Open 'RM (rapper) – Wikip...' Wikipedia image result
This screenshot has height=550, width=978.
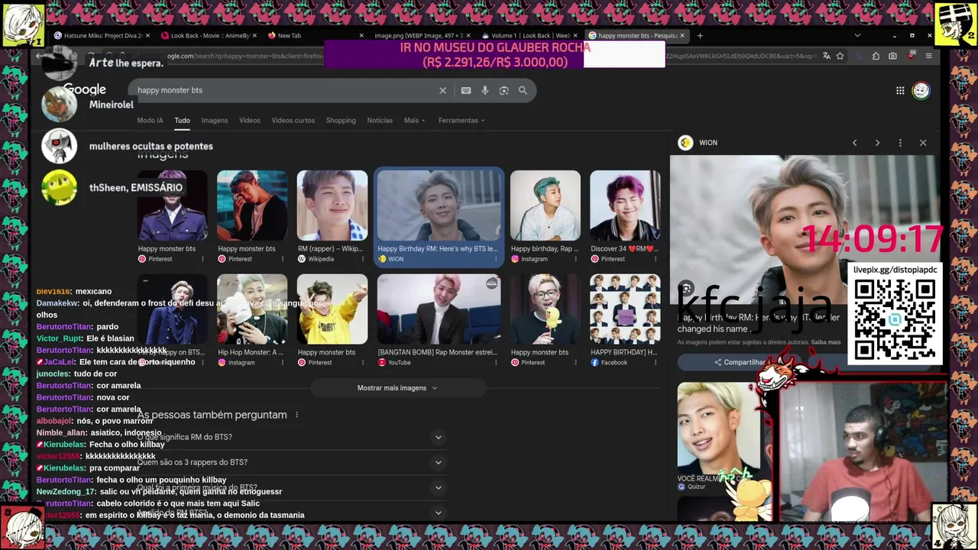click(332, 217)
